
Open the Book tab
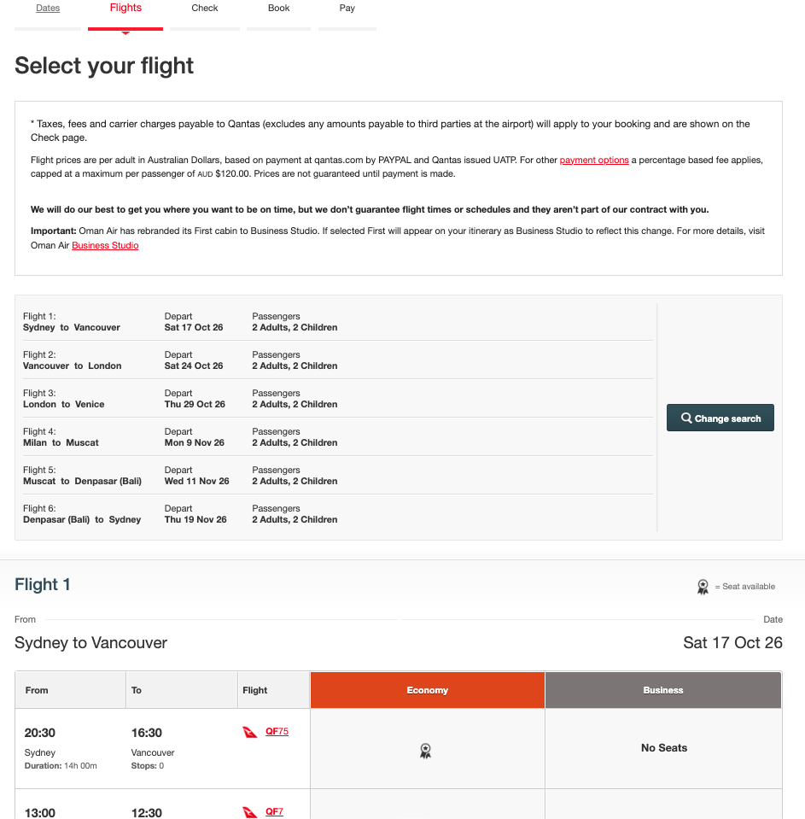pyautogui.click(x=278, y=8)
